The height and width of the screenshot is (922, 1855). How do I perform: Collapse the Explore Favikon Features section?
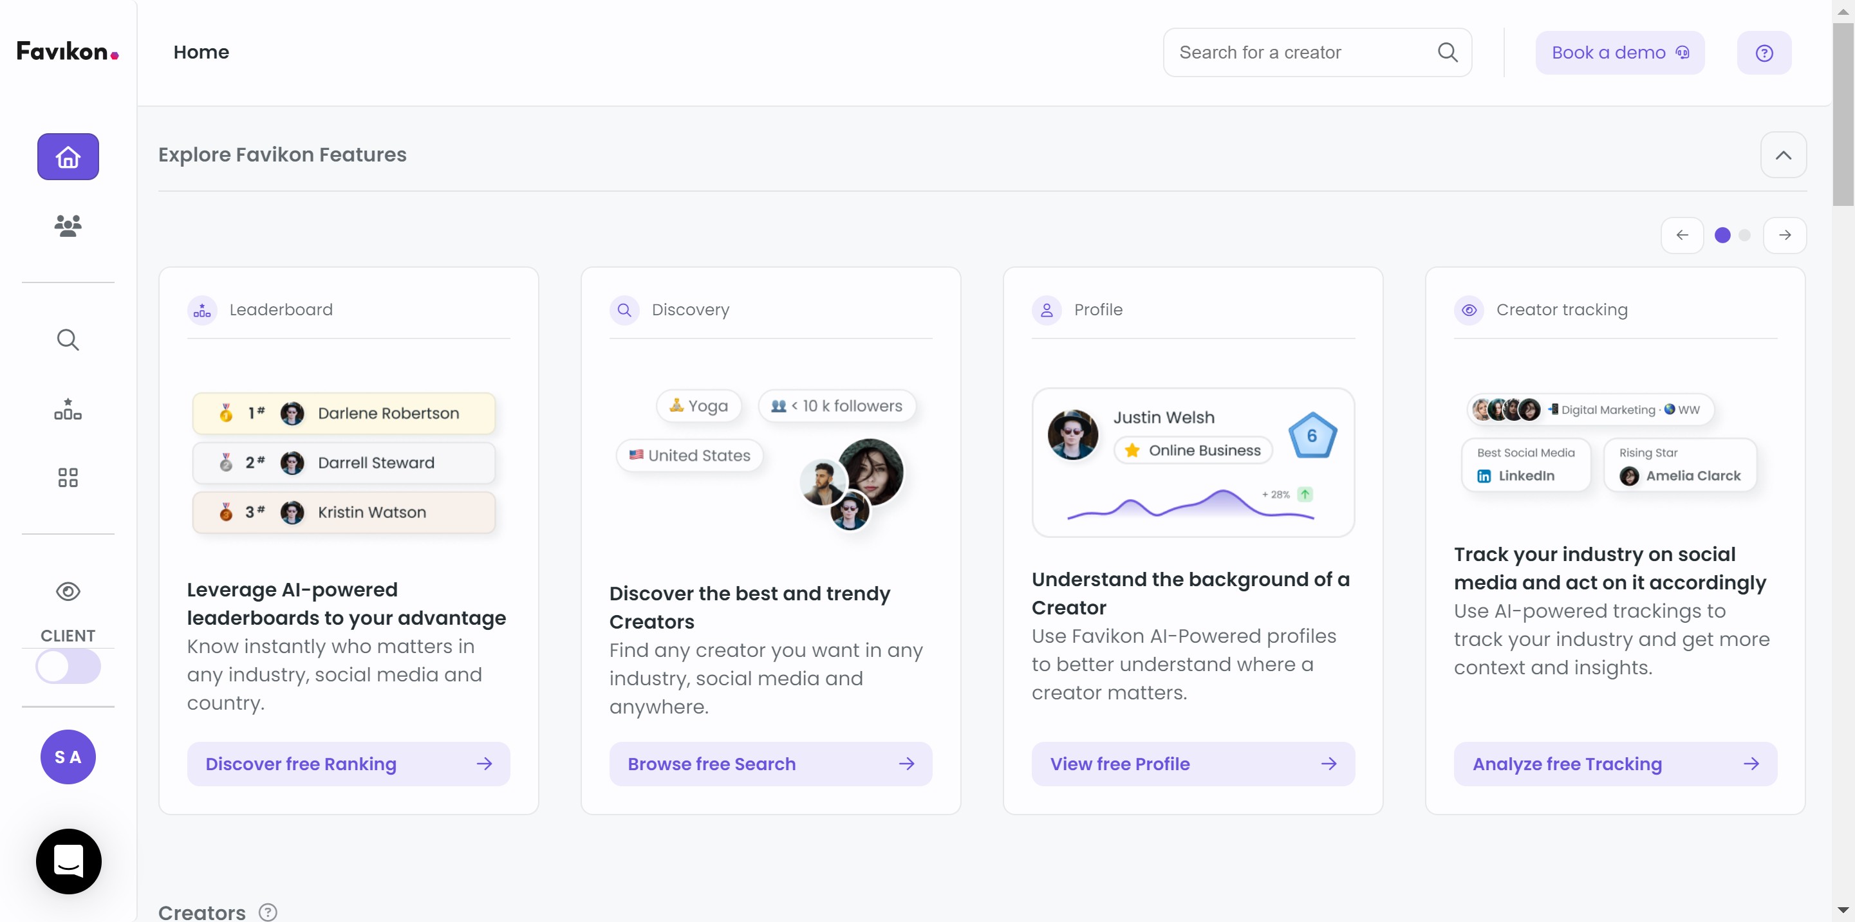click(x=1783, y=155)
